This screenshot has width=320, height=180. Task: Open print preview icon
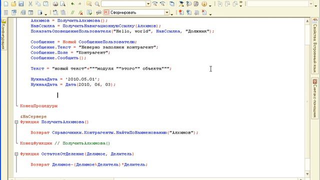63,3
